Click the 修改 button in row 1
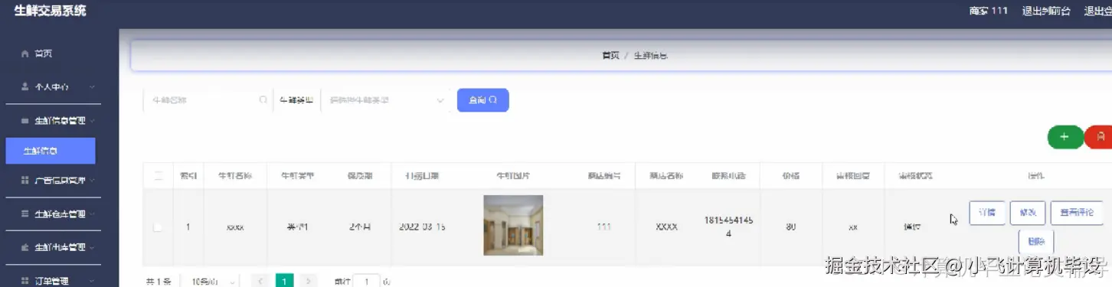Image resolution: width=1112 pixels, height=287 pixels. click(x=1028, y=213)
